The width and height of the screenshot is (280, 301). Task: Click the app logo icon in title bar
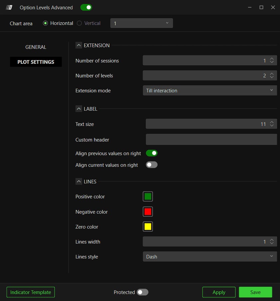[9, 8]
